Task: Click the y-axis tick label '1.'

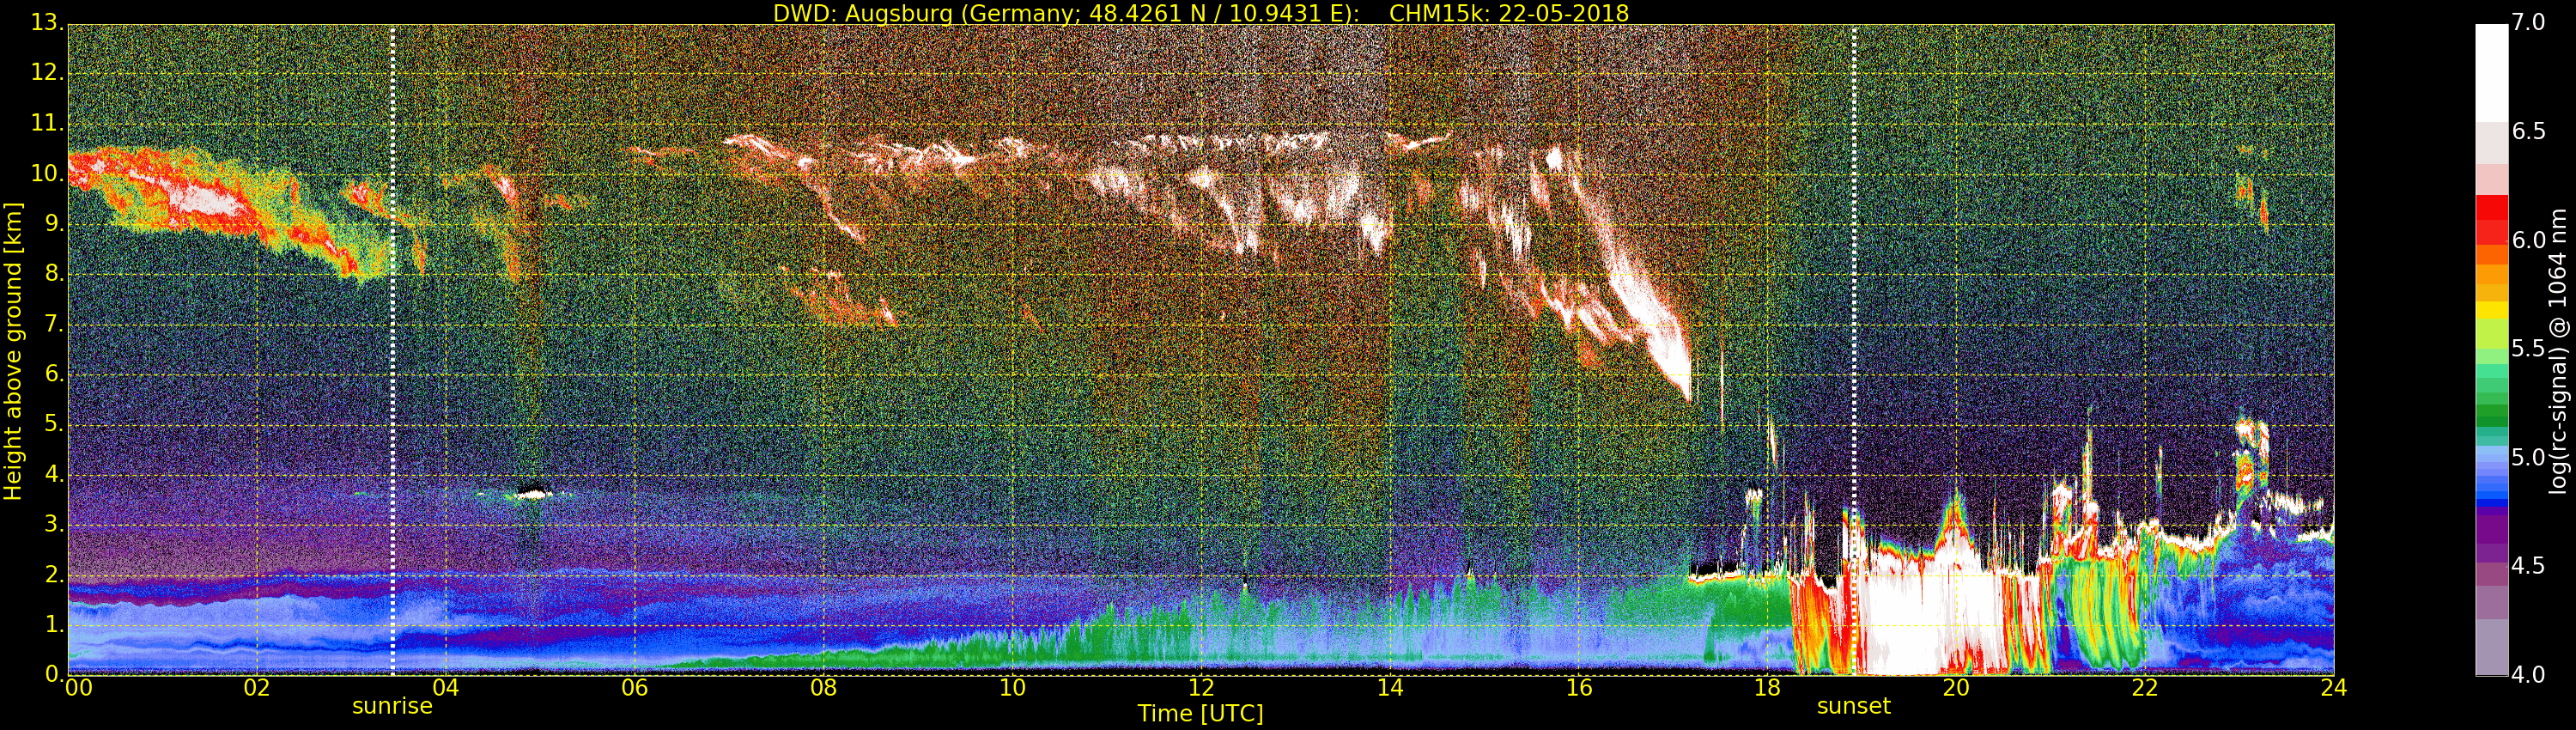Action: coord(54,624)
